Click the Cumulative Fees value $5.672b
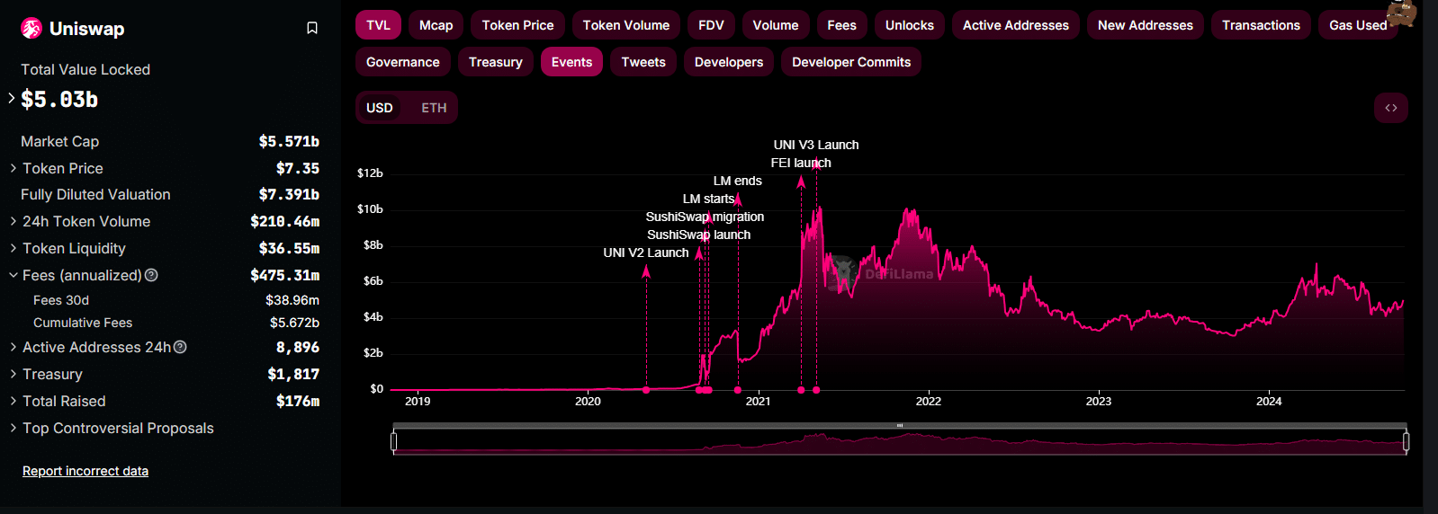Viewport: 1438px width, 514px height. tap(294, 323)
